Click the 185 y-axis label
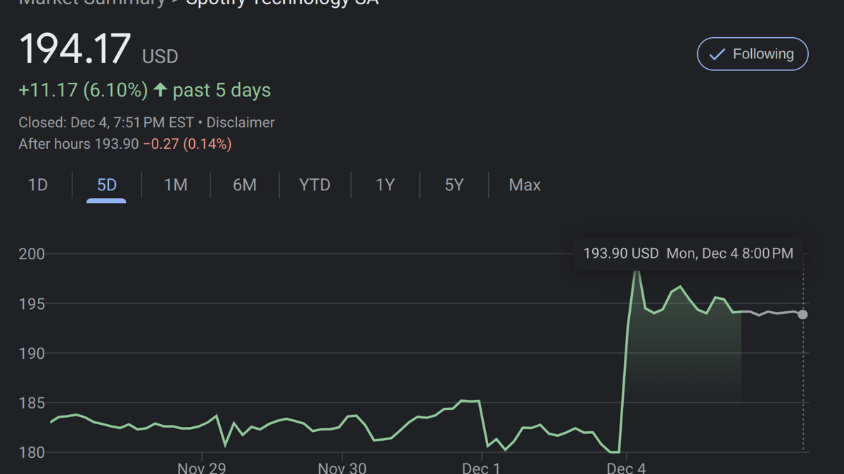Image resolution: width=844 pixels, height=474 pixels. click(x=32, y=403)
